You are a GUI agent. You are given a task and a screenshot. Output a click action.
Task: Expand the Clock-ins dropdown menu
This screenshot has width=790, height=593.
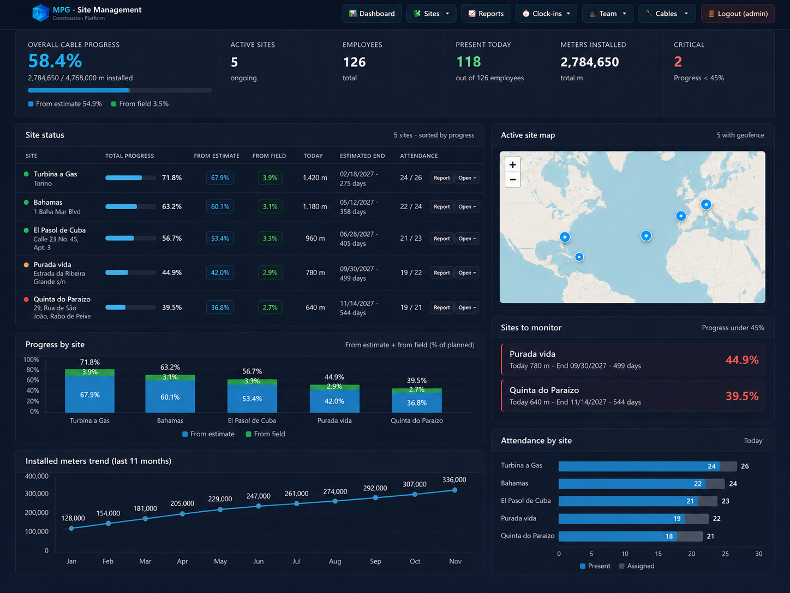click(x=546, y=14)
